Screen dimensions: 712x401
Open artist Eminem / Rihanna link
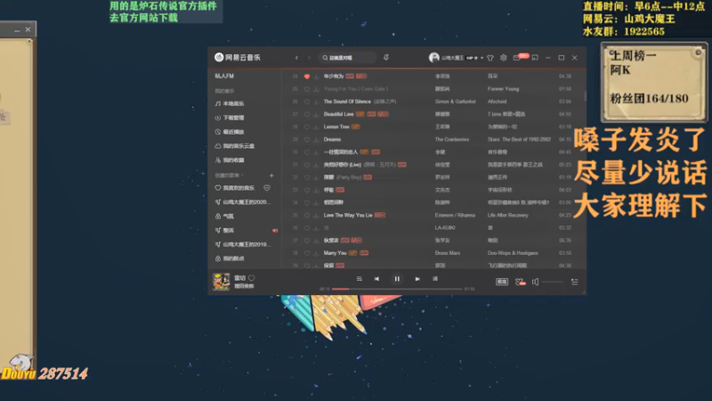455,215
